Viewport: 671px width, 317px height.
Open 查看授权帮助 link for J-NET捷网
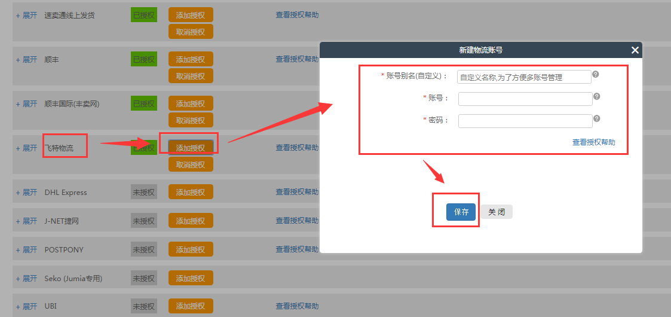coord(297,221)
